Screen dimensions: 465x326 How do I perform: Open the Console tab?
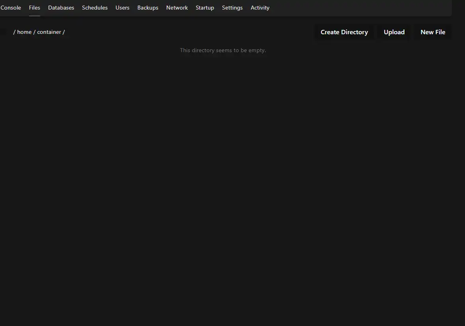11,8
